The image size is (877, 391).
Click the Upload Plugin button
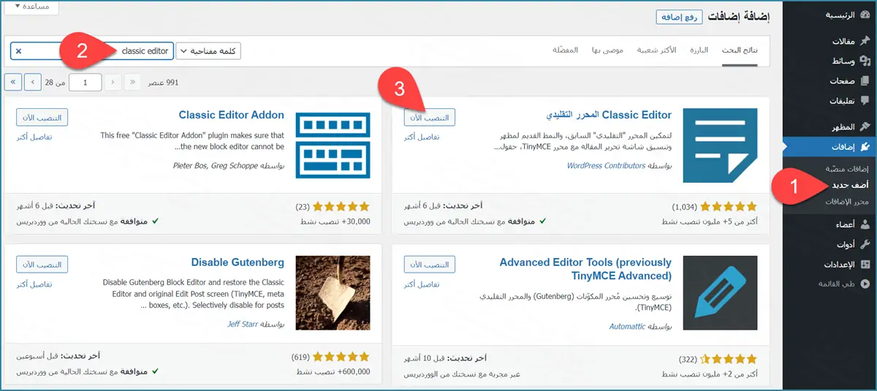point(679,17)
